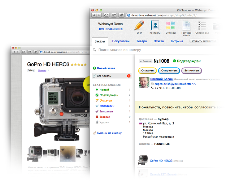Select the second gallery thumbnail with two cameras
This screenshot has height=193, width=226.
[x=51, y=153]
